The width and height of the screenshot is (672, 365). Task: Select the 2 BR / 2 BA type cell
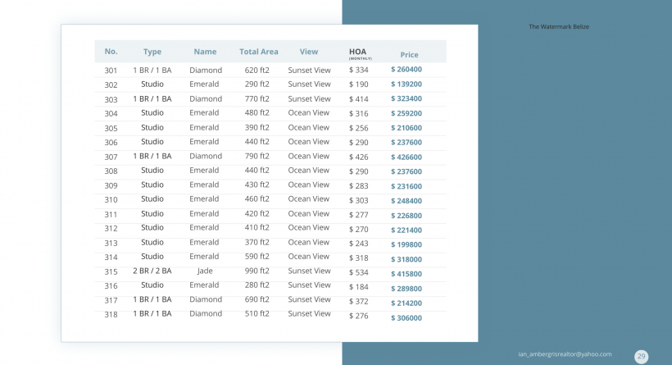pos(152,271)
